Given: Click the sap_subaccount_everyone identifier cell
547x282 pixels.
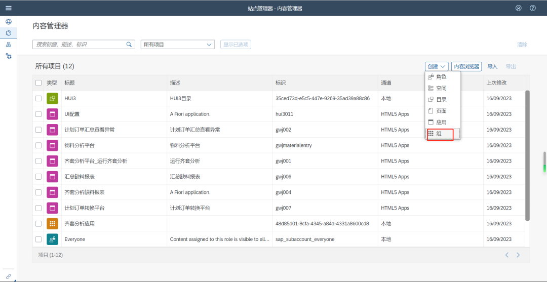Looking at the screenshot, I should (305, 239).
